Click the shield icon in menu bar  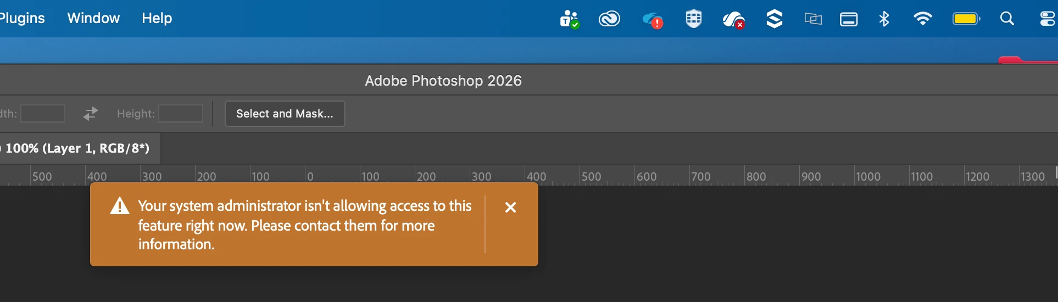[x=694, y=19]
